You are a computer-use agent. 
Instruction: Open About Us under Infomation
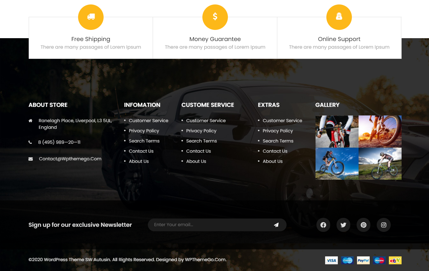coord(139,161)
